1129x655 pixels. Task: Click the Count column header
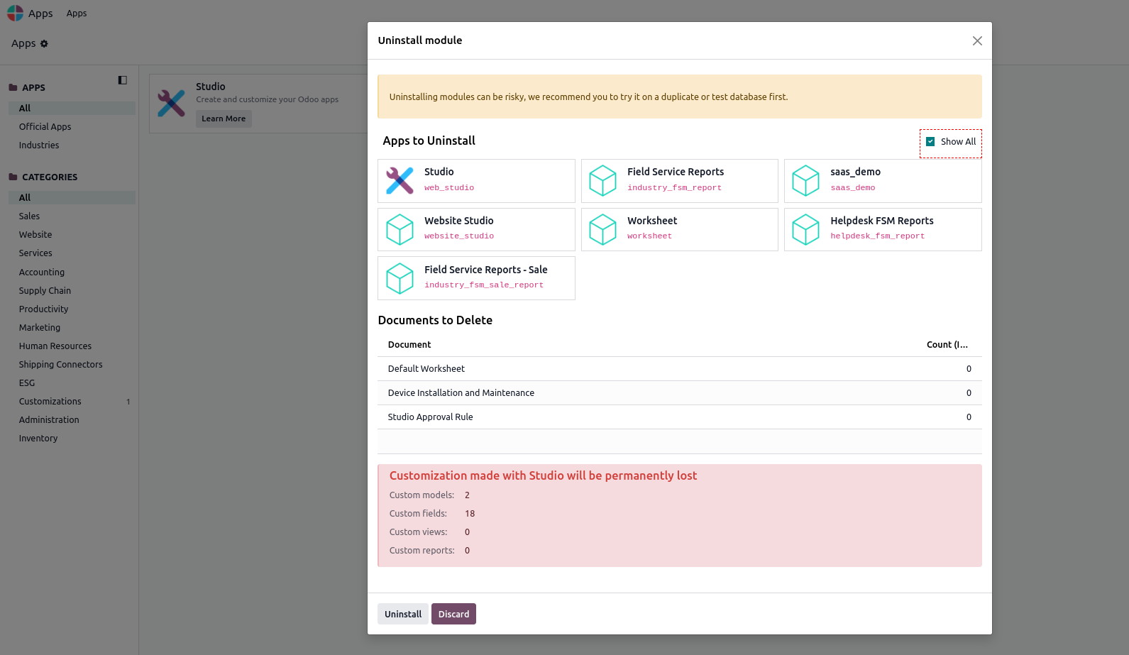(947, 345)
